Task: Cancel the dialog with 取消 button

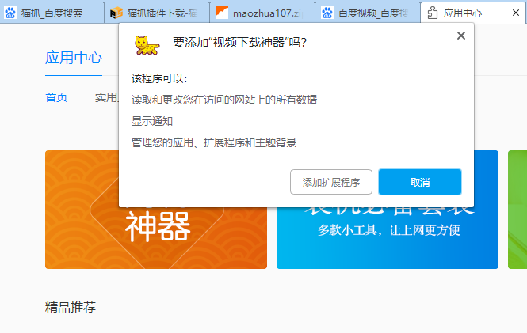Action: click(420, 182)
